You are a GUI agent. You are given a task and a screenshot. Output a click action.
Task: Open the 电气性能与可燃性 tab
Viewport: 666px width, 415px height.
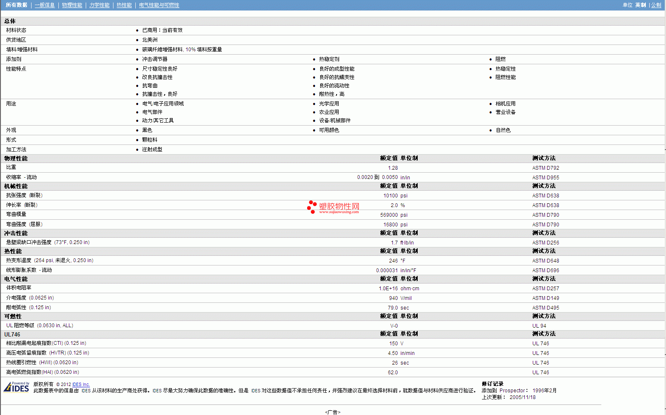[159, 5]
